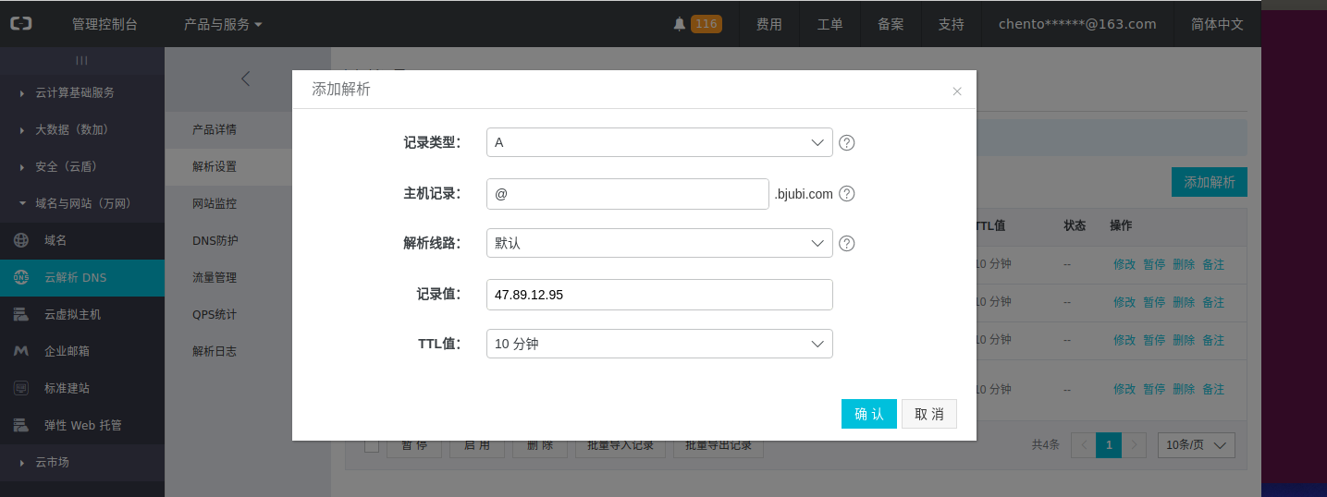The height and width of the screenshot is (497, 1327).
Task: Open the TTL值 dropdown
Action: pos(658,344)
